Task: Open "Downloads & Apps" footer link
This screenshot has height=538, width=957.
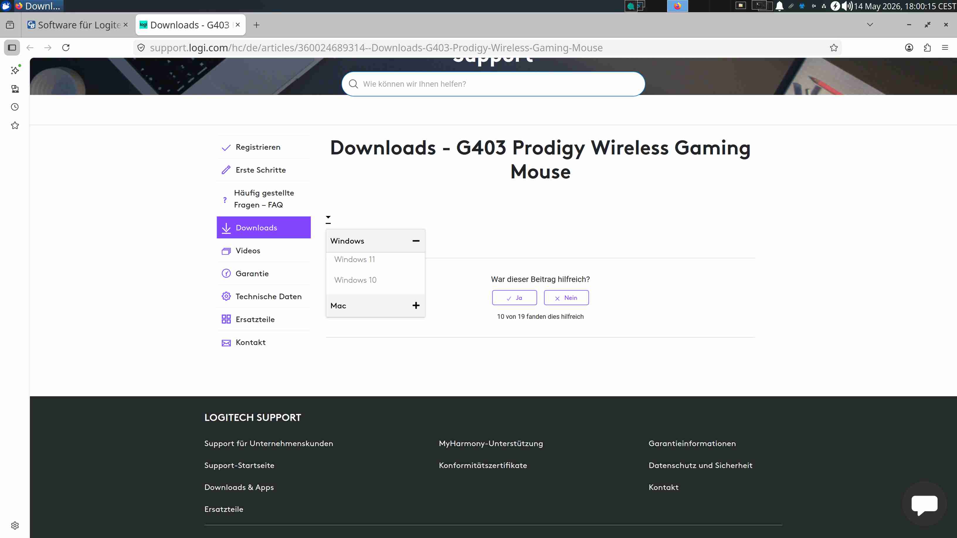Action: (239, 487)
